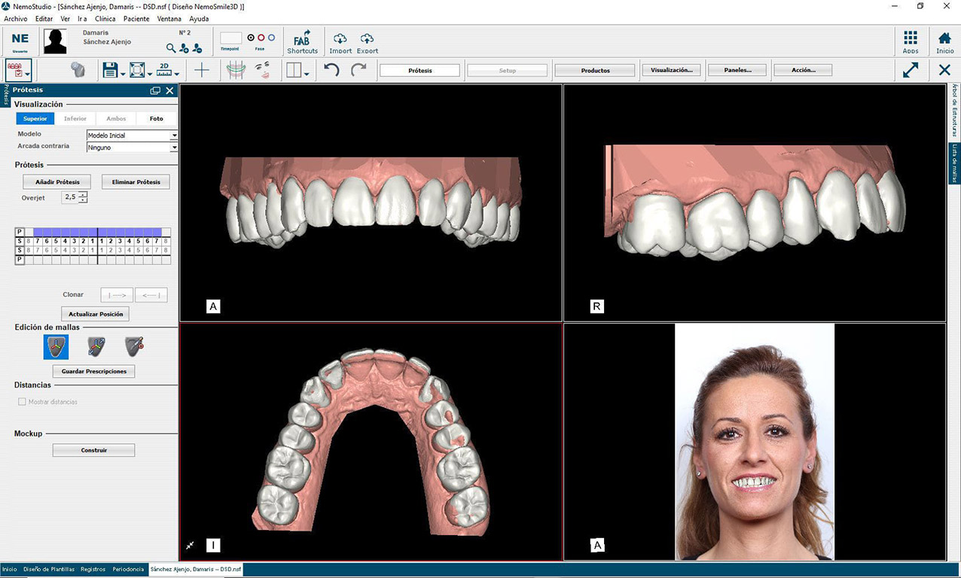The height and width of the screenshot is (578, 961).
Task: Float the Prótesis panel with the window icon
Action: [x=155, y=90]
